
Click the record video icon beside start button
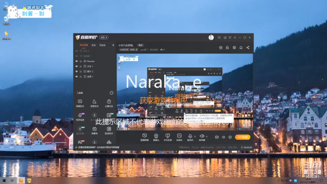point(217,137)
